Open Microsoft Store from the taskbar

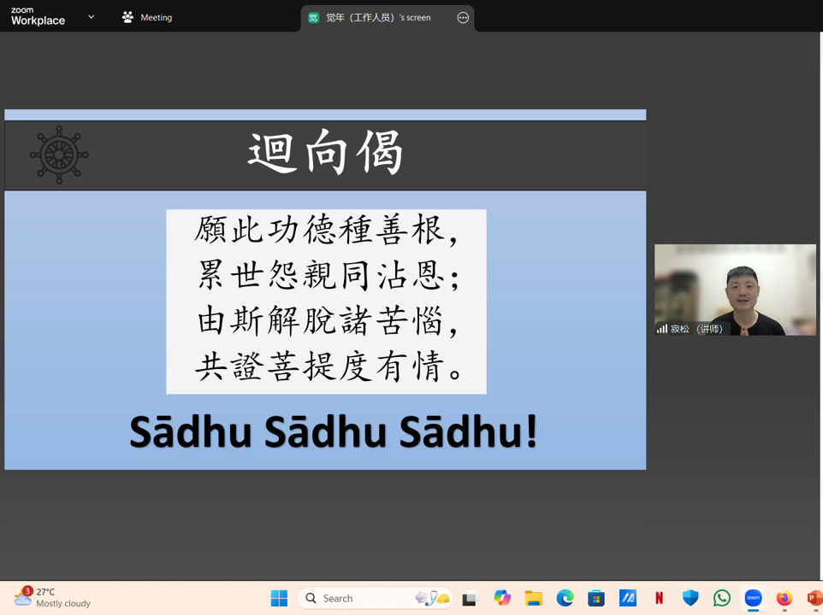(596, 598)
